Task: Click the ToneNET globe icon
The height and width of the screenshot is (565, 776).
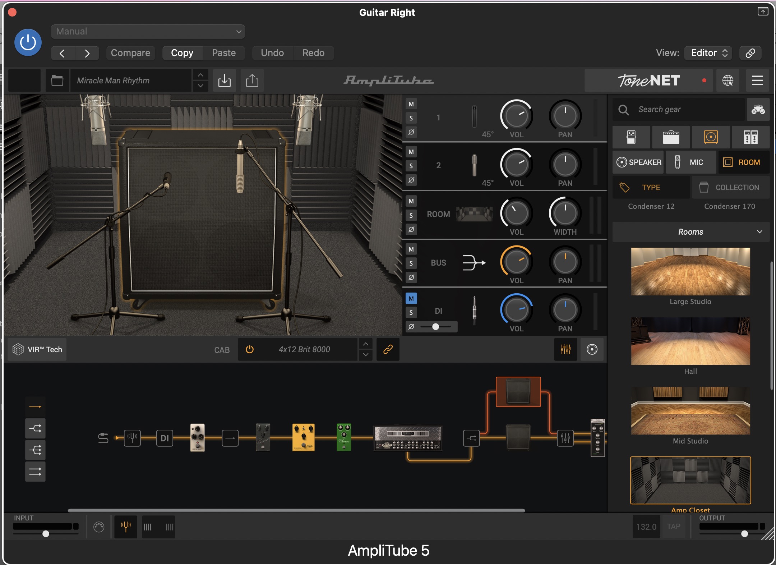Action: click(728, 81)
